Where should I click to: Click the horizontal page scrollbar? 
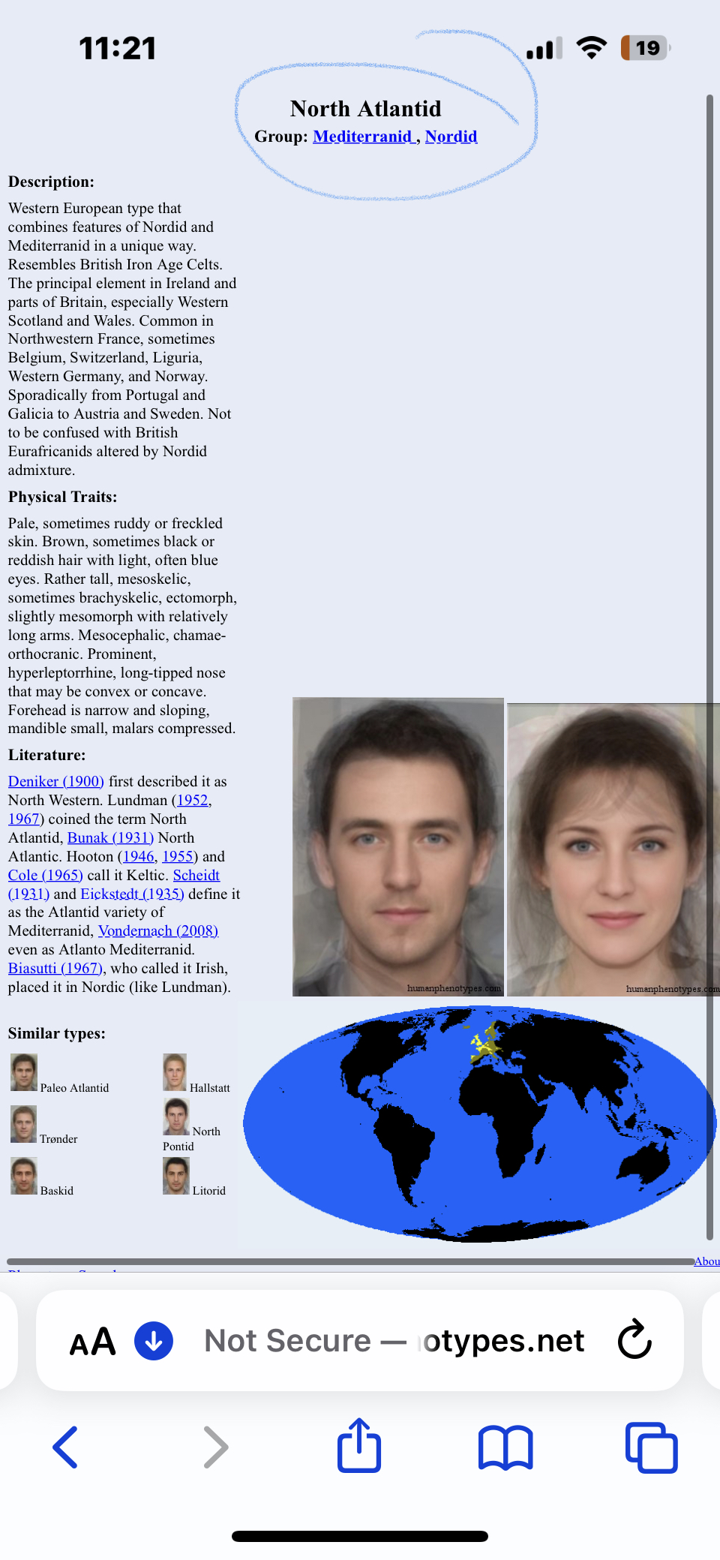click(x=350, y=1261)
